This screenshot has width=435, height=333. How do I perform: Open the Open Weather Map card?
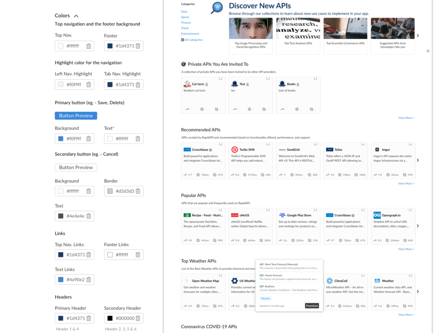203,292
